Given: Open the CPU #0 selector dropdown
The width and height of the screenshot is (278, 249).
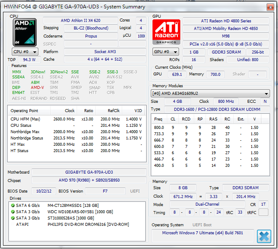Looking at the screenshot, I should [x=25, y=52].
